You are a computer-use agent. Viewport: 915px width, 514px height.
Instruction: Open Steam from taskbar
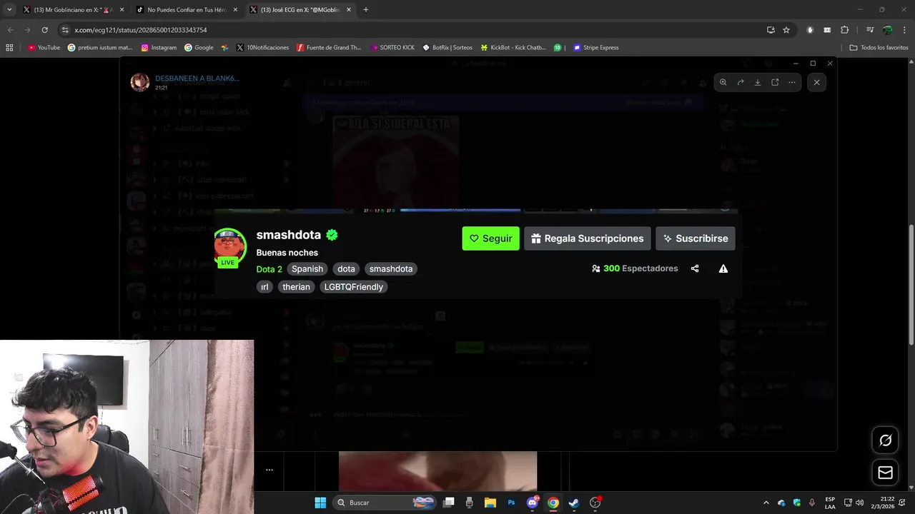(574, 503)
